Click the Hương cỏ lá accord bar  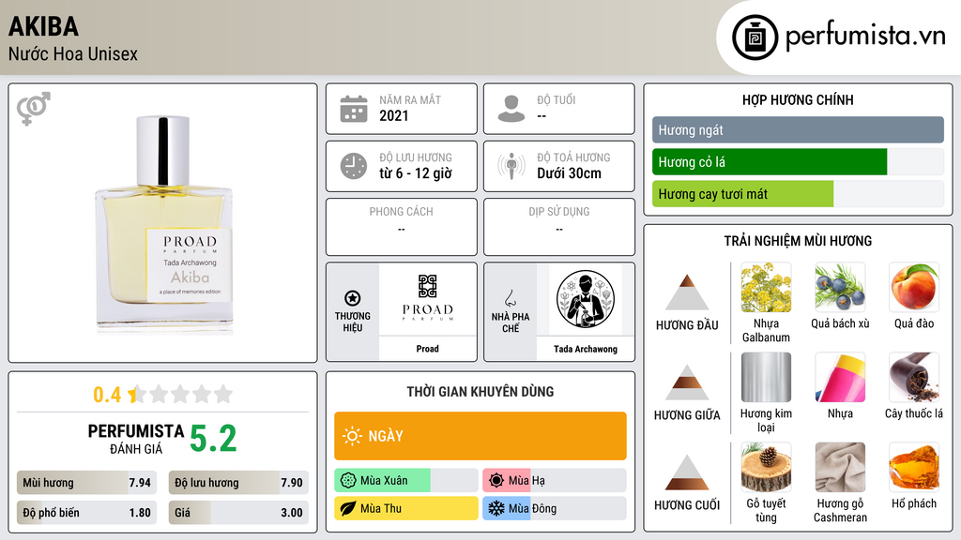(798, 161)
